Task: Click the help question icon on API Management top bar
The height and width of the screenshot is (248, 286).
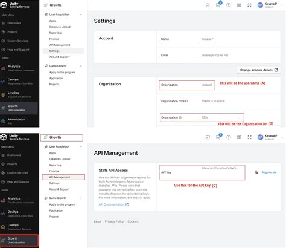Action: tap(229, 137)
